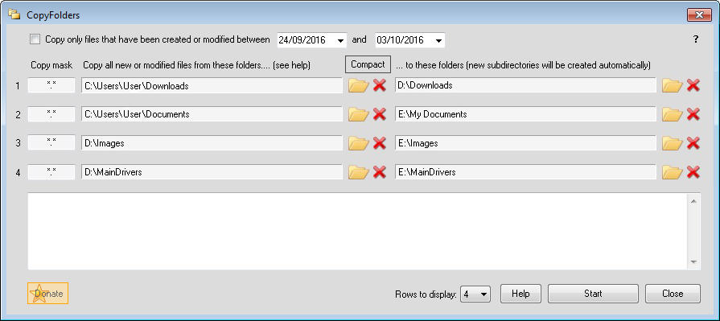Screen dimensions: 720x321
Task: Click the CopyFolders title bar icon
Action: [x=14, y=14]
